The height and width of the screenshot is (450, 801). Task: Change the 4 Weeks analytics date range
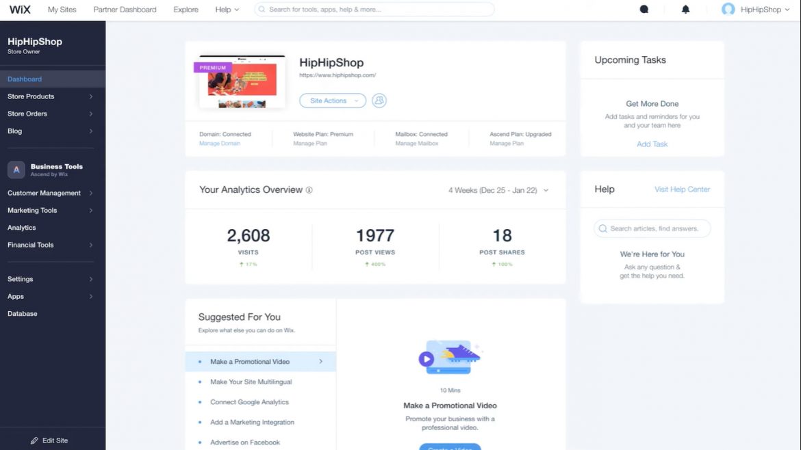[x=497, y=190]
